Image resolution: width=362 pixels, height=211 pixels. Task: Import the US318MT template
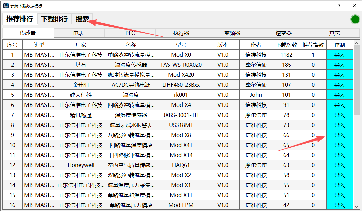tap(340, 125)
